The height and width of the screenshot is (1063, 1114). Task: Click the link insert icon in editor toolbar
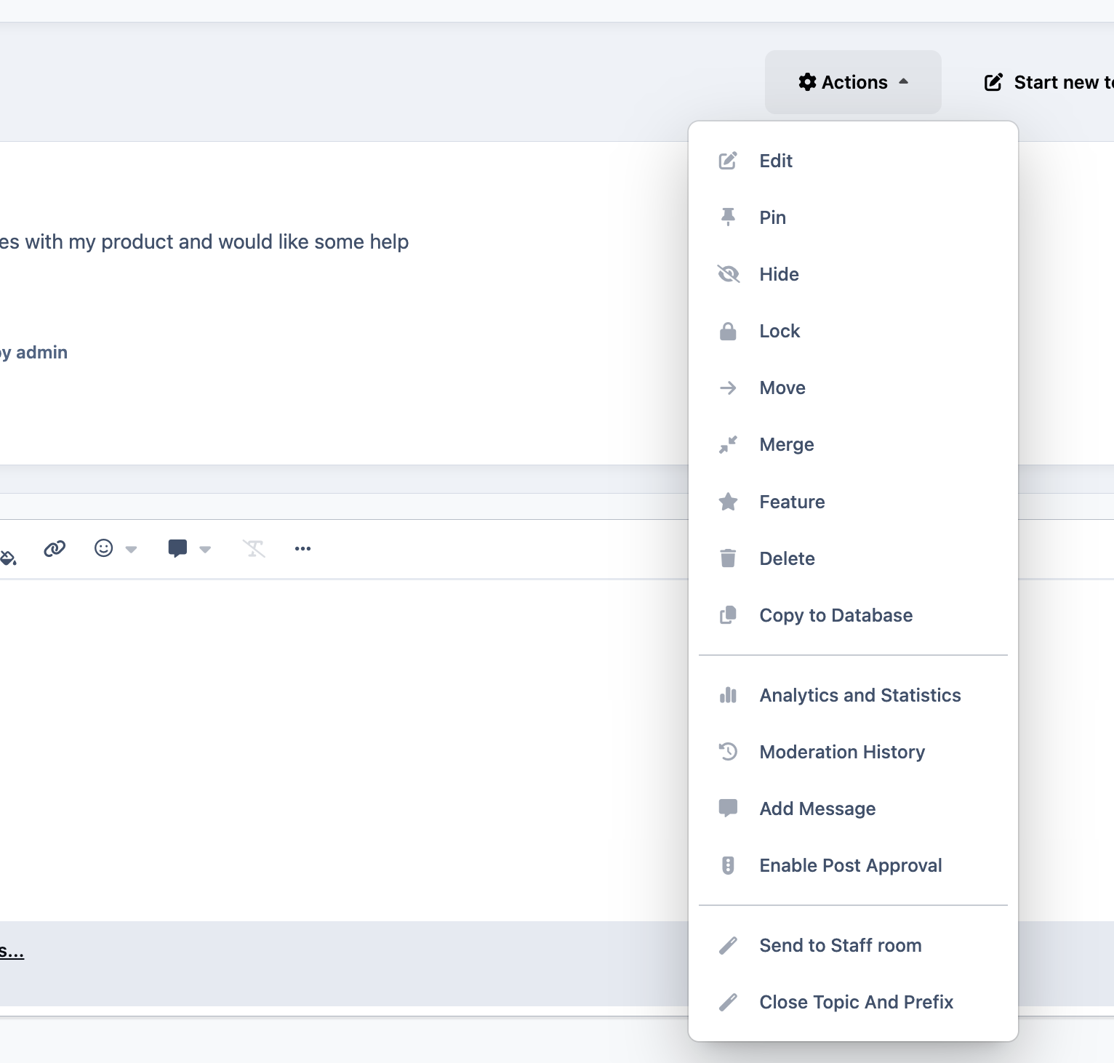point(55,549)
